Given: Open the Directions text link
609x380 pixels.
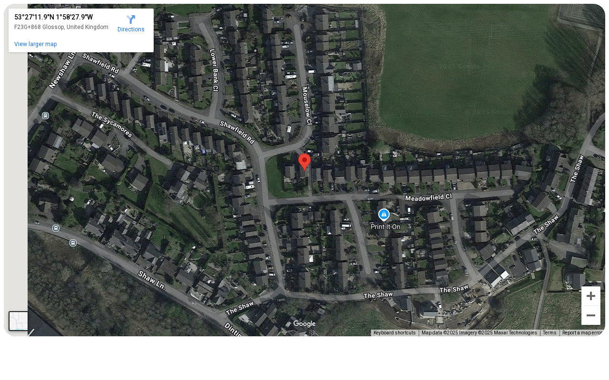Looking at the screenshot, I should [131, 29].
